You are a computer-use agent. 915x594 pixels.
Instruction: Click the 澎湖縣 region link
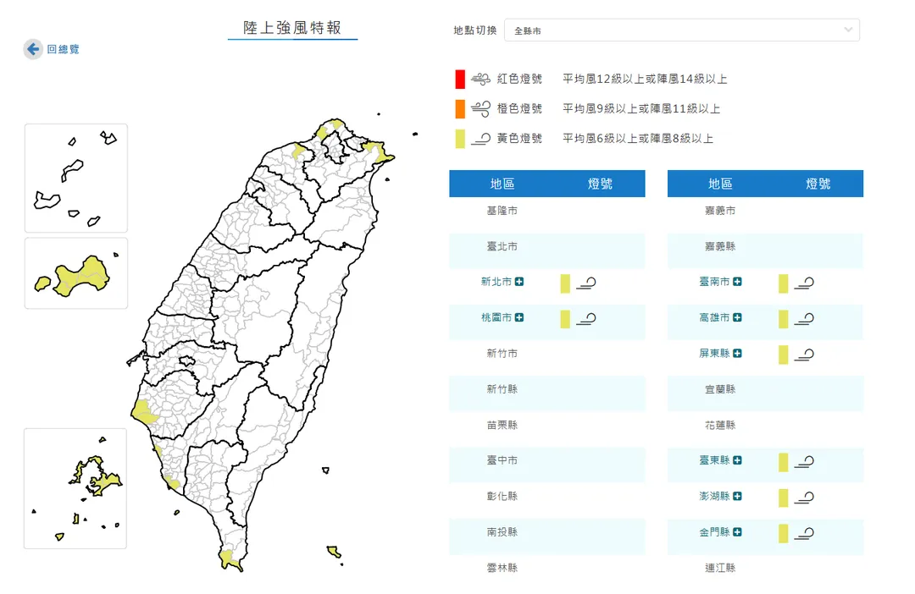[714, 496]
